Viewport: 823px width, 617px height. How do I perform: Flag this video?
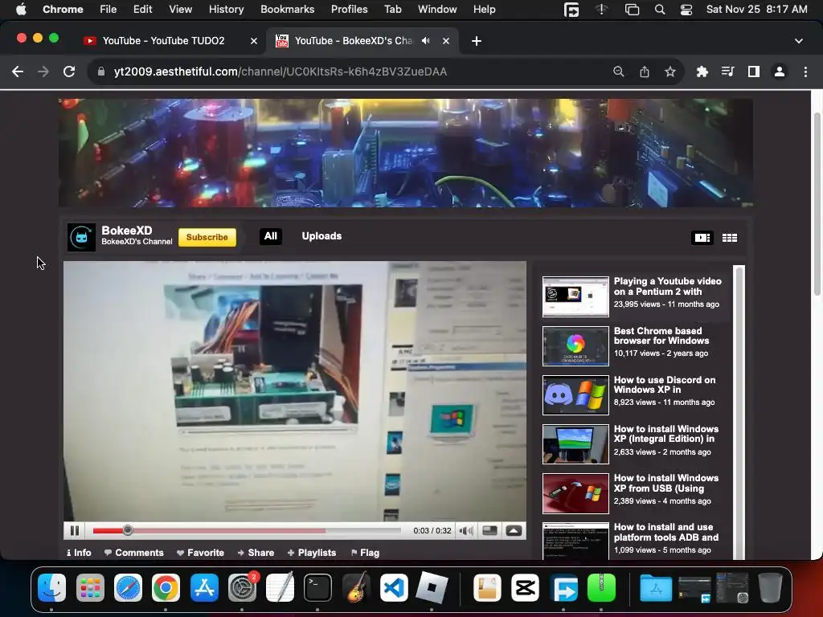(x=365, y=553)
